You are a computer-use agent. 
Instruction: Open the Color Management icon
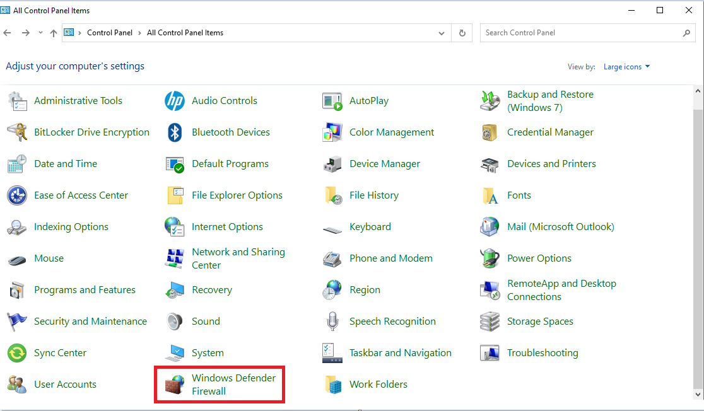point(332,132)
